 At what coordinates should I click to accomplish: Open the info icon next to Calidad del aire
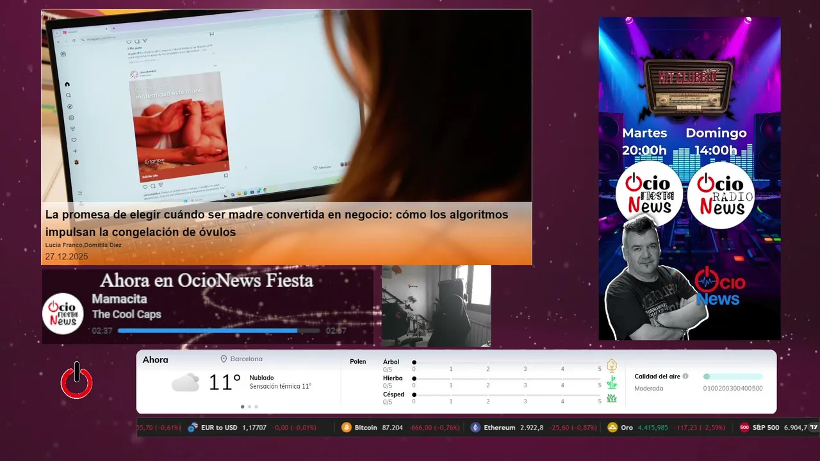685,376
